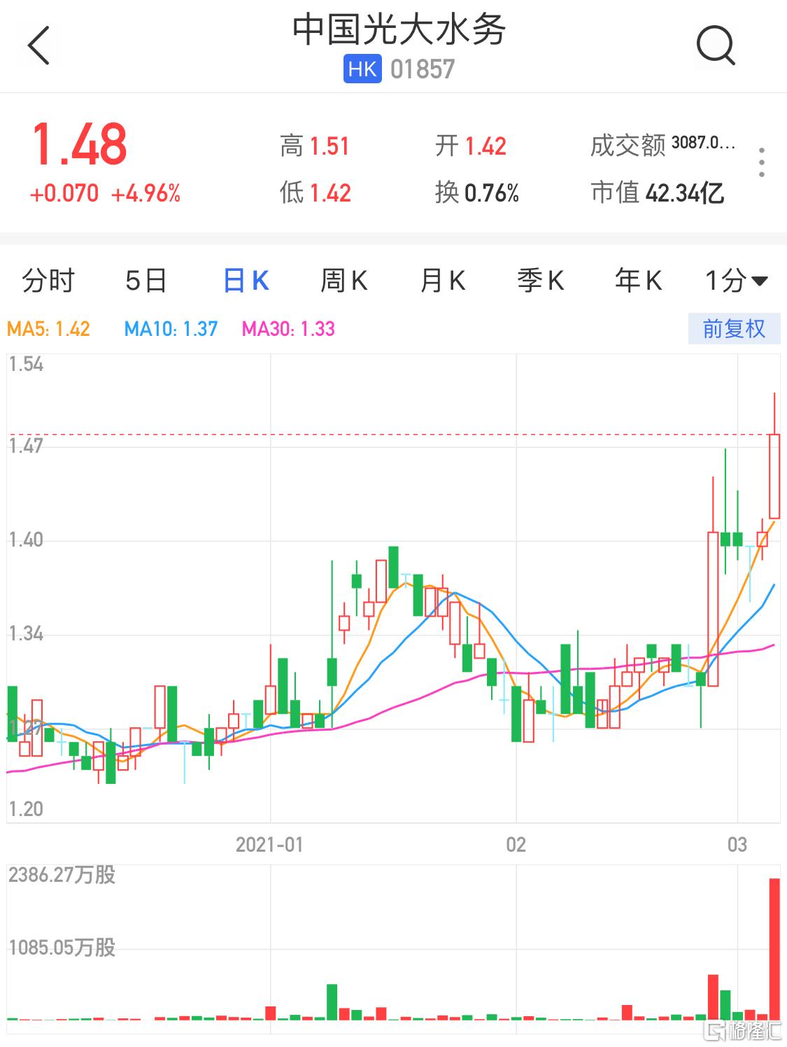Click the 03 date axis label
787x1047 pixels.
click(x=737, y=845)
